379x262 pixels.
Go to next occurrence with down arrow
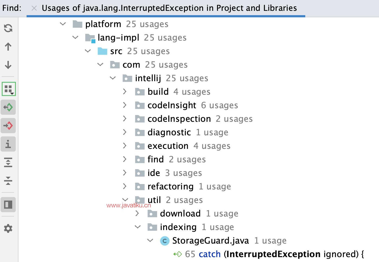8,65
